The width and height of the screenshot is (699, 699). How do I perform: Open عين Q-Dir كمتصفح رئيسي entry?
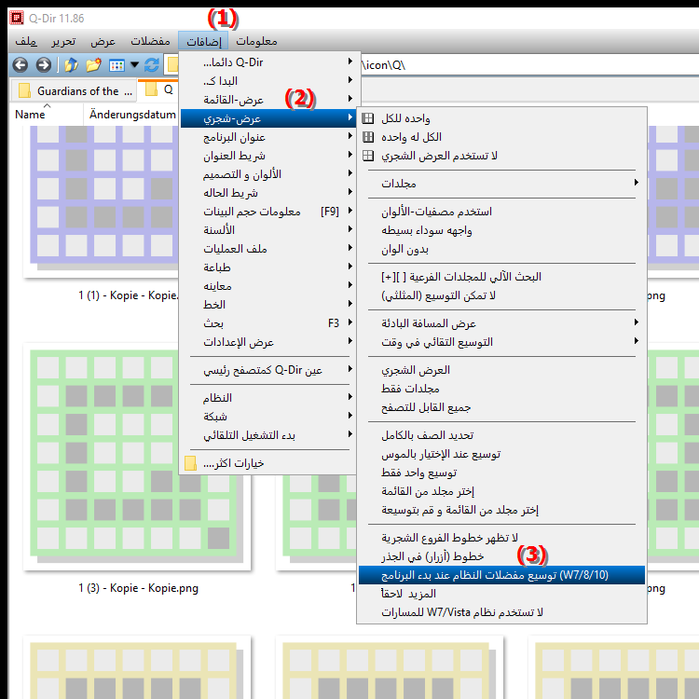click(x=267, y=370)
